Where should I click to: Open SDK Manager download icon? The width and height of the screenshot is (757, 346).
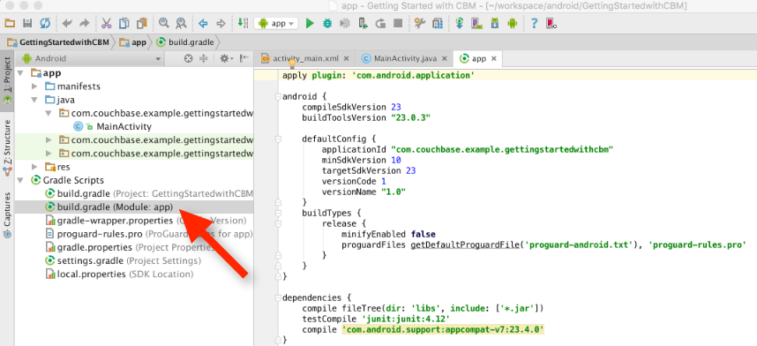coord(495,23)
